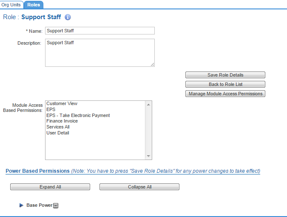
Task: Click the list scrollbar up arrow
Action: pyautogui.click(x=148, y=104)
